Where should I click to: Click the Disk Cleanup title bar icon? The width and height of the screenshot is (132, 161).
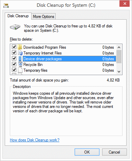[x=6, y=5]
